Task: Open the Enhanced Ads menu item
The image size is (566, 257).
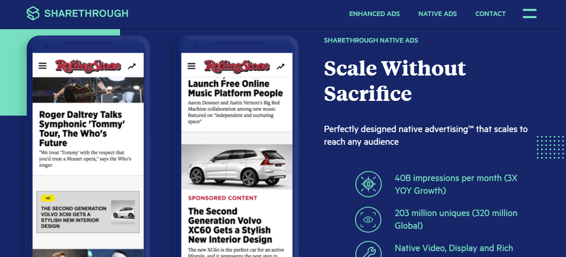Action: pos(375,14)
